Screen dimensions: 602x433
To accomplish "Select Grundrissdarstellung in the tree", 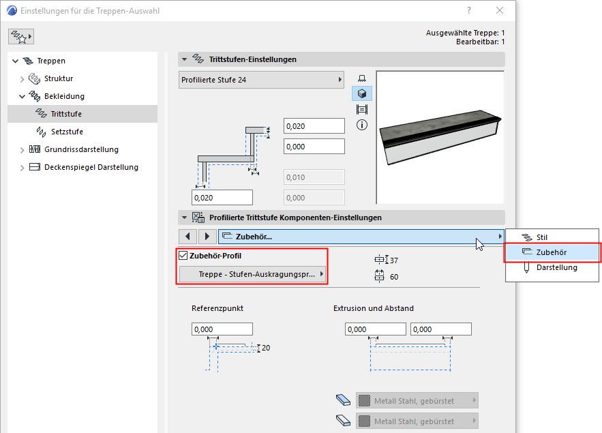I will coord(81,149).
